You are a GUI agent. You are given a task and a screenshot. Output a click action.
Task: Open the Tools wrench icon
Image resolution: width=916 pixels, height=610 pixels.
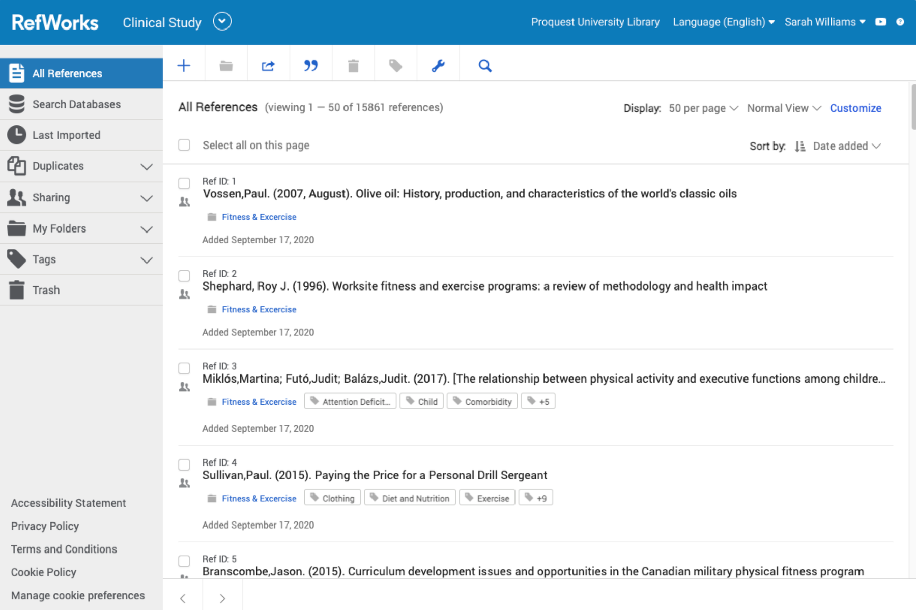click(x=438, y=66)
